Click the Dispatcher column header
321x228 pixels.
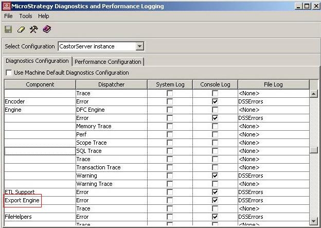[111, 84]
